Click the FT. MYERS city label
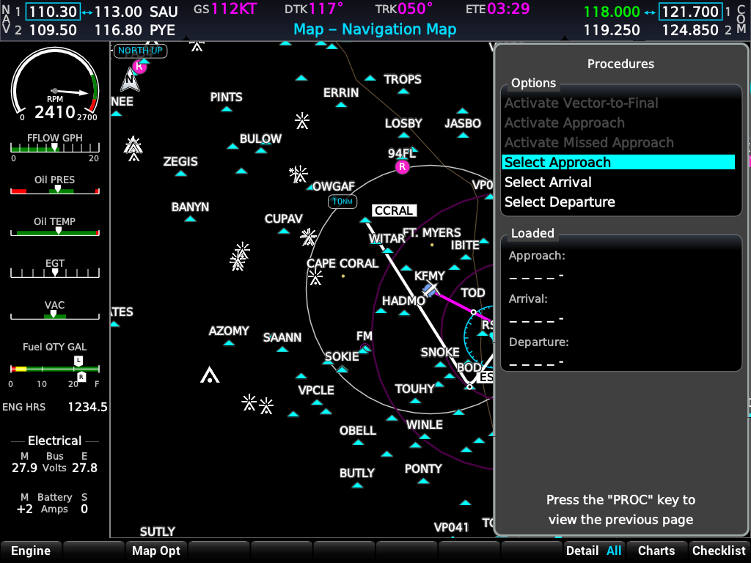Viewport: 751px width, 563px height. click(x=431, y=232)
